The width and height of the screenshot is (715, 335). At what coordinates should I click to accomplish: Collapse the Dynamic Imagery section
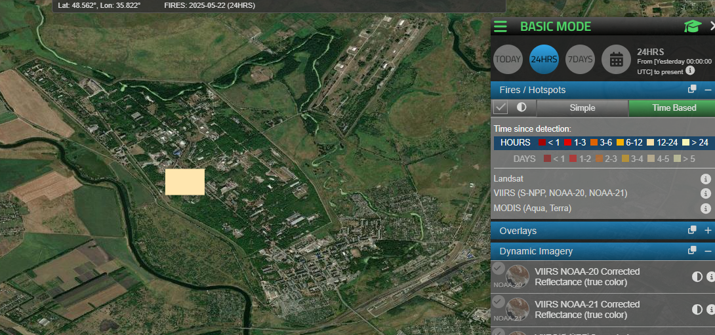tap(708, 251)
